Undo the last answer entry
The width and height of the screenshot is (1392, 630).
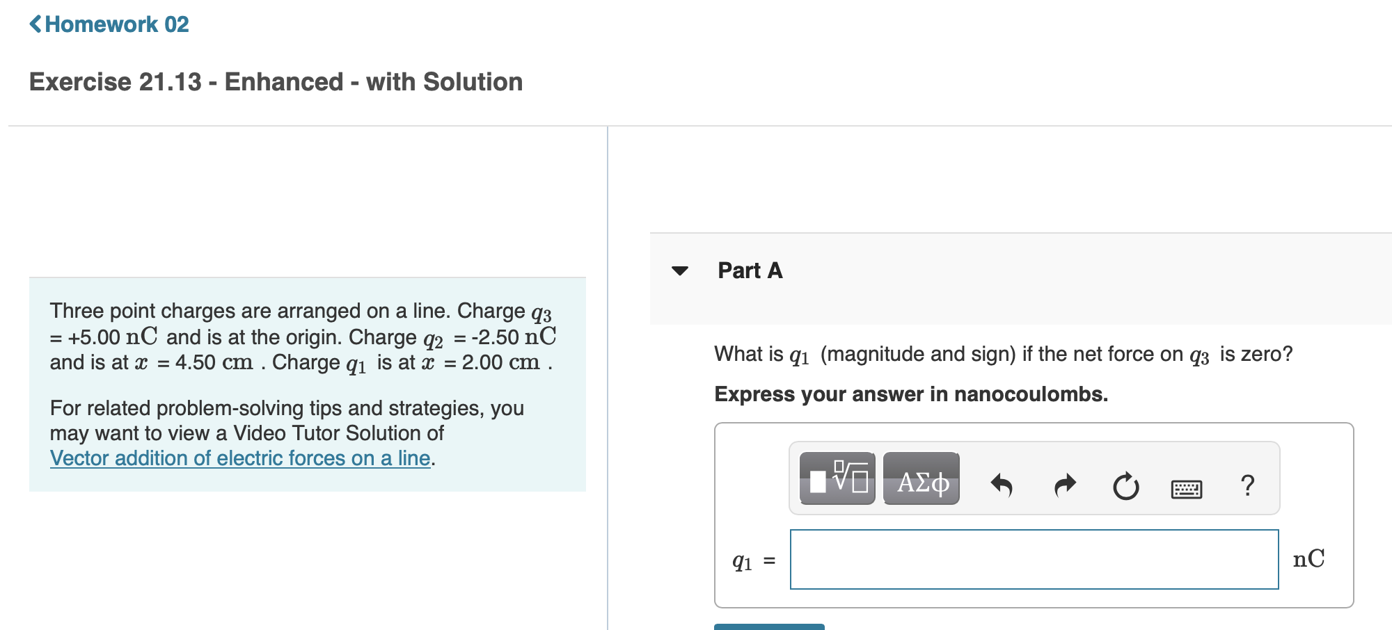click(1002, 485)
